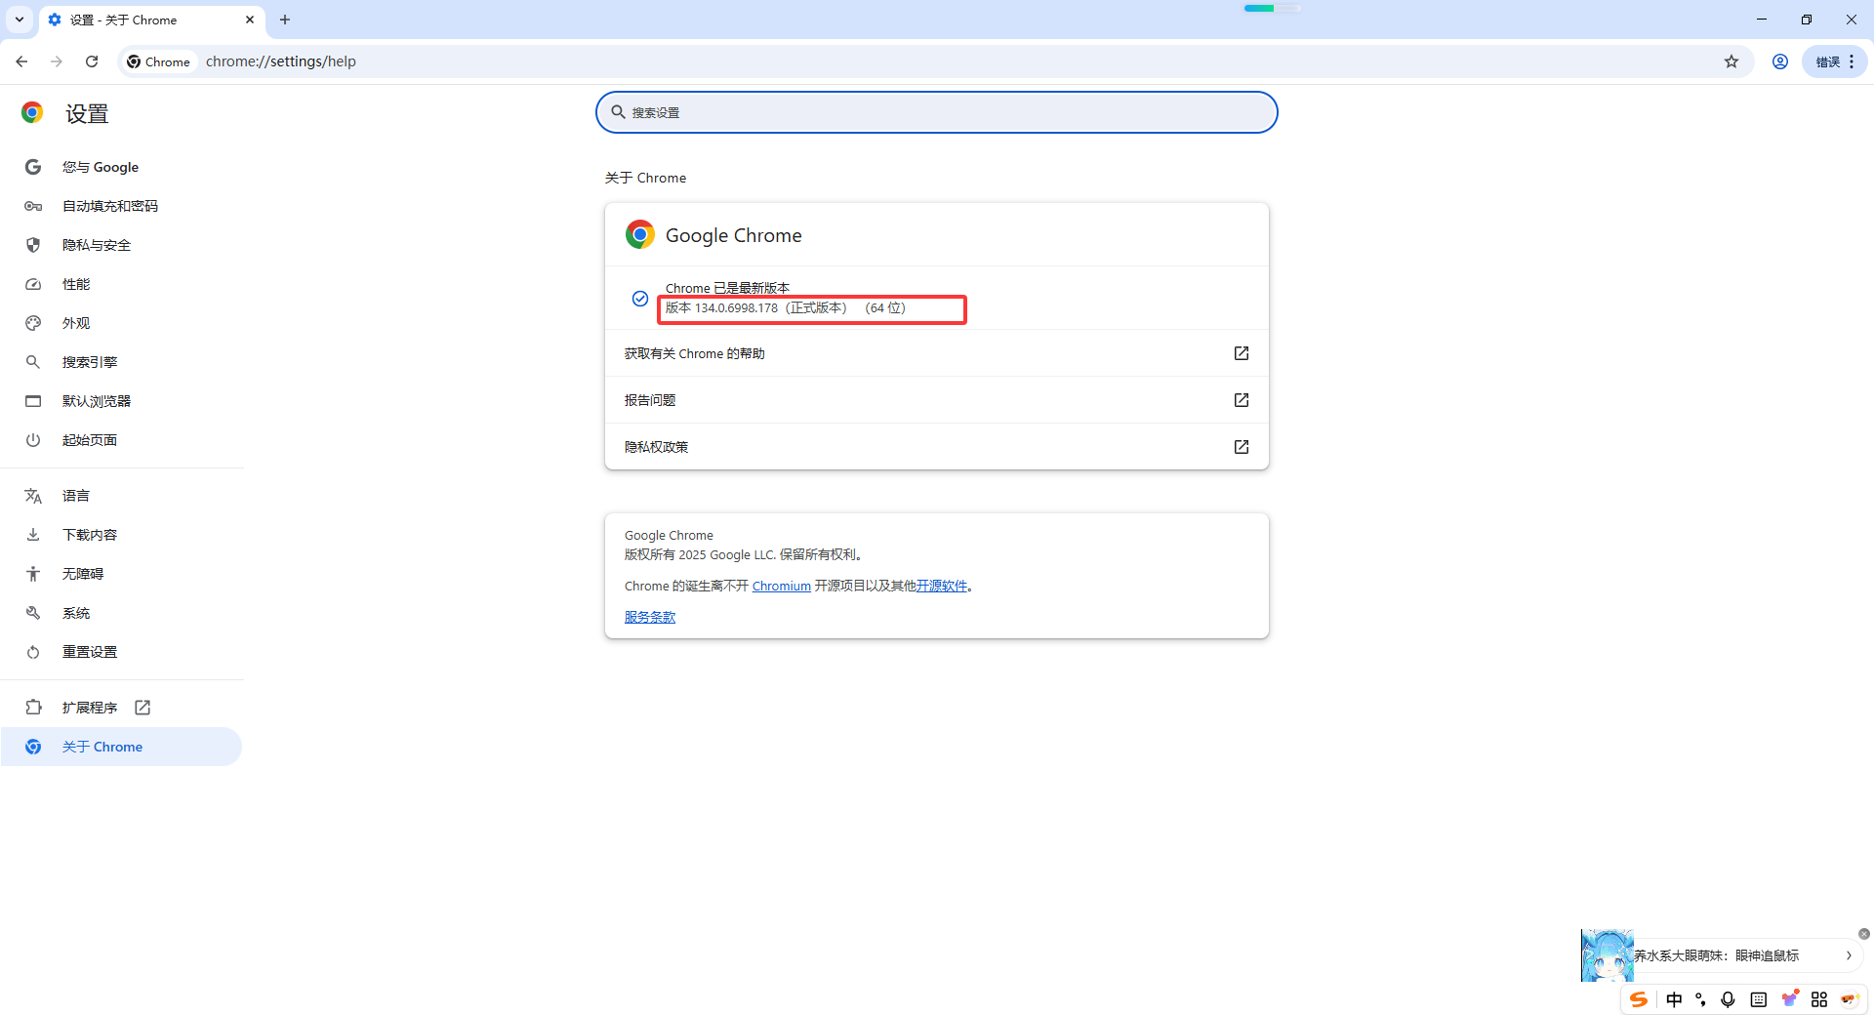The image size is (1874, 1015).
Task: Click the microphone voice input icon
Action: (x=1728, y=999)
